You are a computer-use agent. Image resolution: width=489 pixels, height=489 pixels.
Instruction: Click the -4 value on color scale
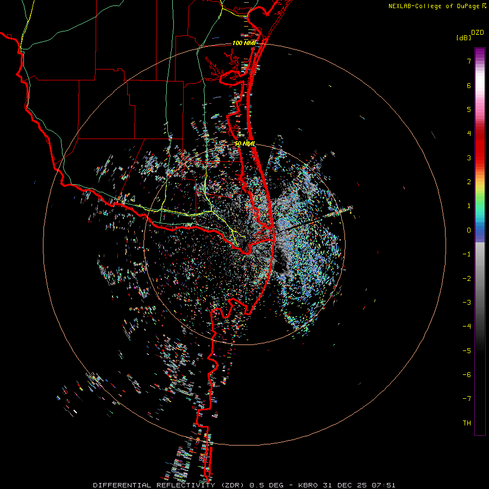[467, 327]
